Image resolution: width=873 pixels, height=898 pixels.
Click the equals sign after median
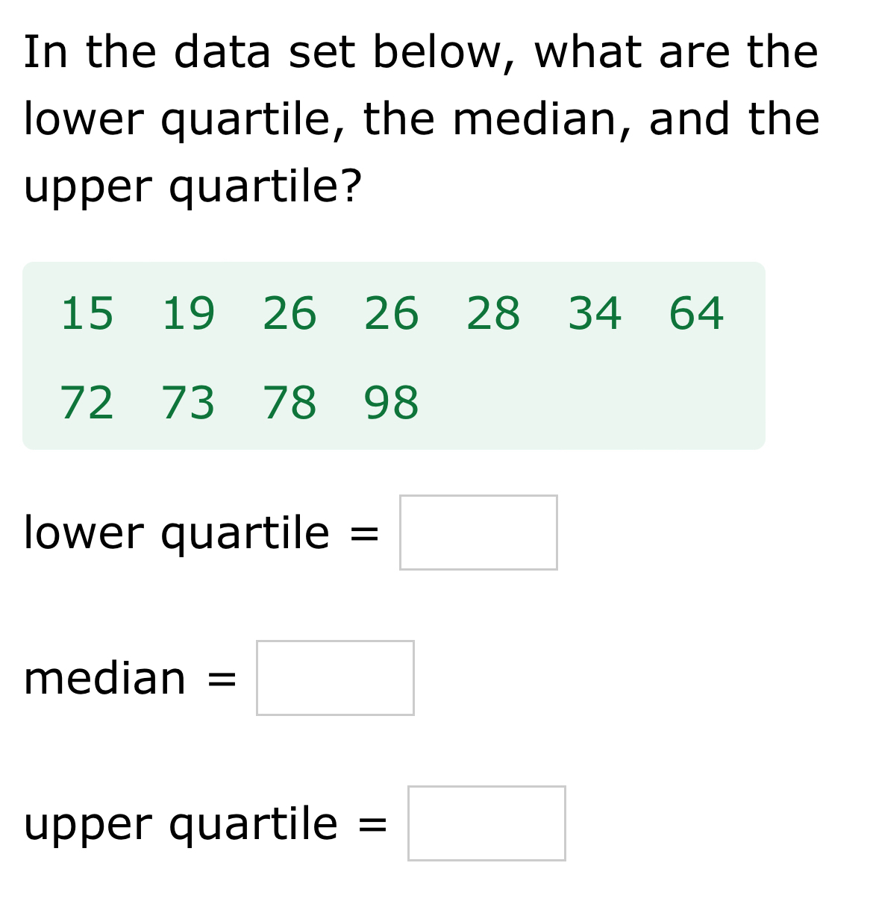pyautogui.click(x=221, y=677)
